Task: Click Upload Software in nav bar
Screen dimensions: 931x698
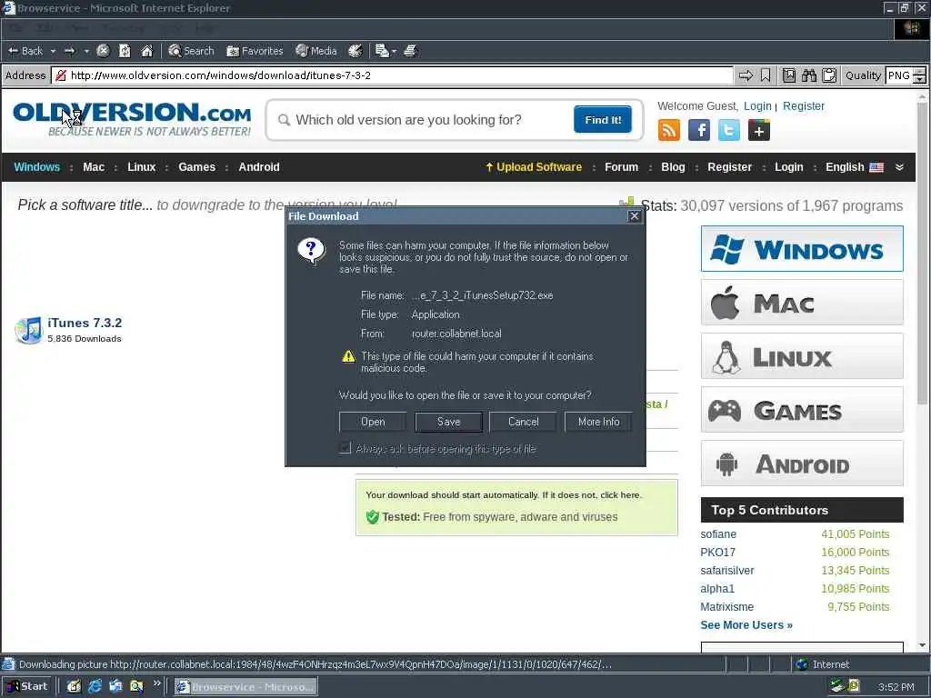Action: [x=533, y=167]
